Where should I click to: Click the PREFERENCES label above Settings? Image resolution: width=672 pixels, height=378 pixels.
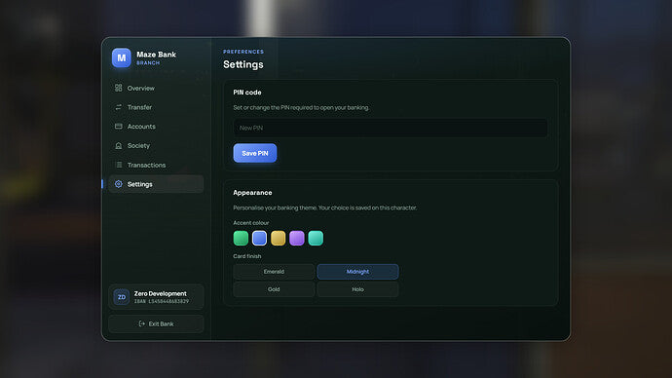(243, 52)
